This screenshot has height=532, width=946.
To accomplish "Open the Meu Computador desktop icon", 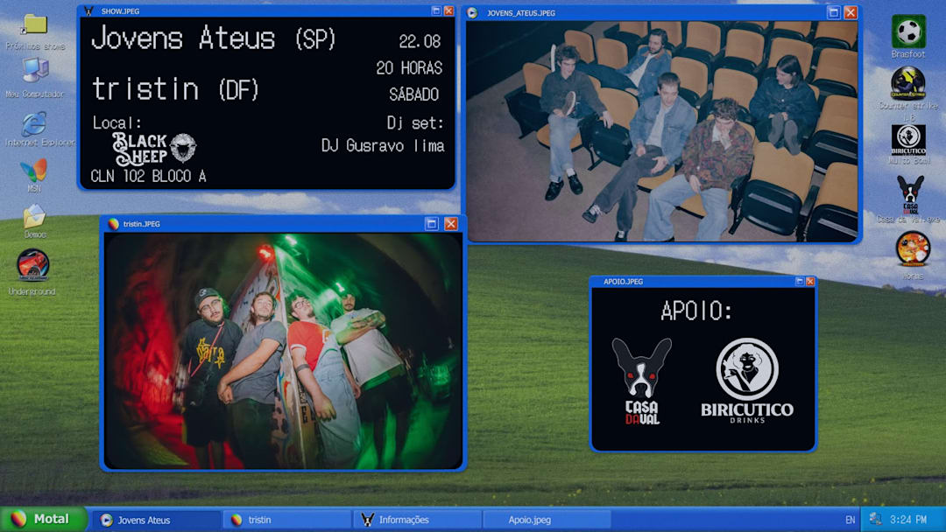I will click(x=36, y=71).
